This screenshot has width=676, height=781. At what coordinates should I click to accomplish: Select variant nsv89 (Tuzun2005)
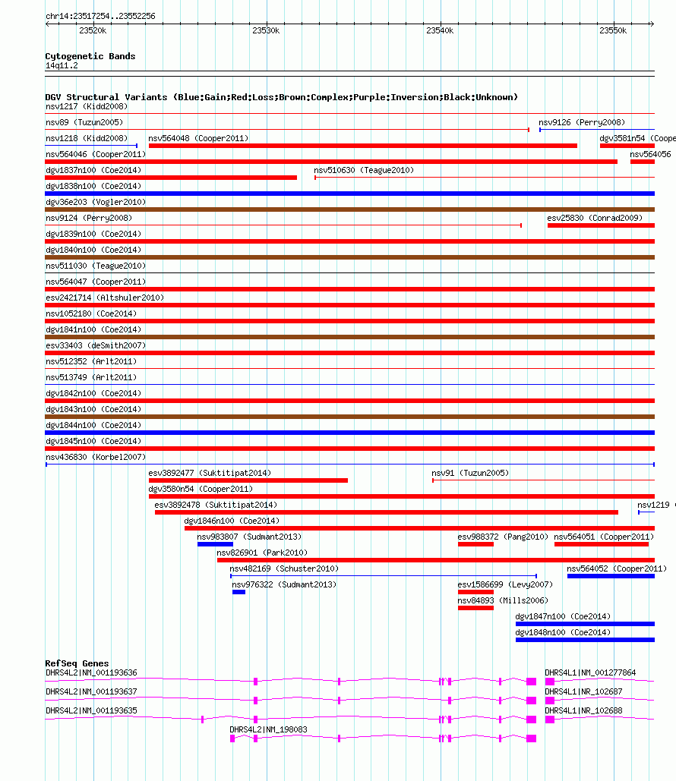pos(84,122)
